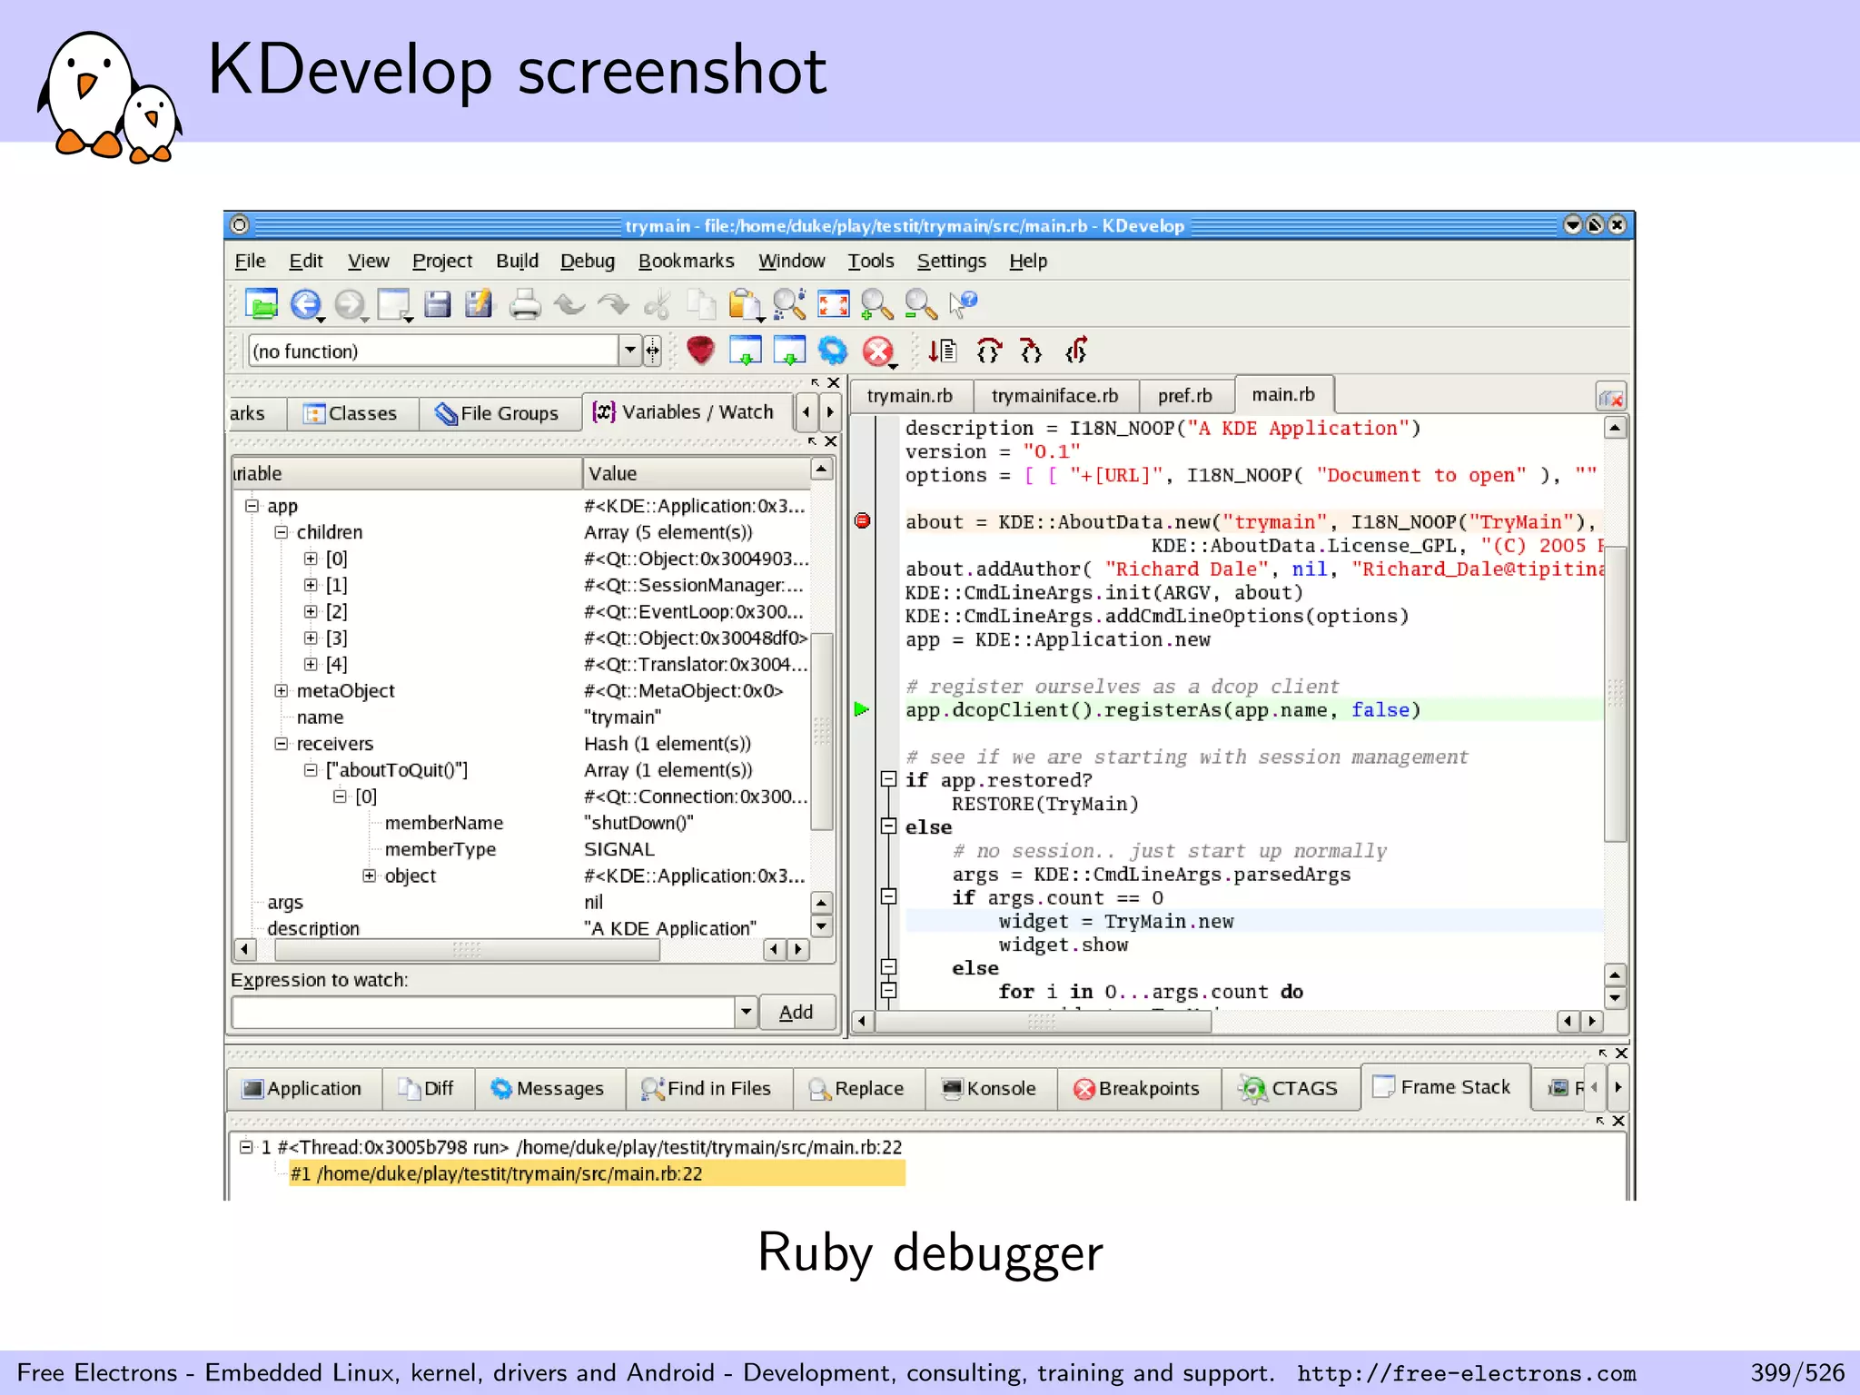Screen dimensions: 1860x1395
Task: Open the (no function) combo box dropdown
Action: [x=630, y=351]
